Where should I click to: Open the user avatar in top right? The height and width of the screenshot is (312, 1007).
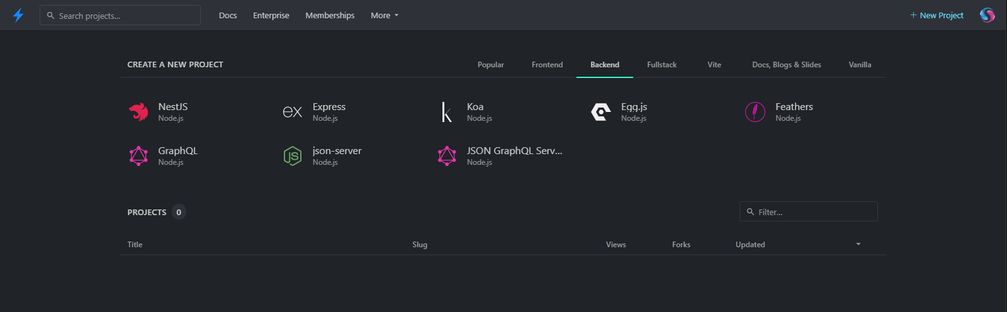987,15
